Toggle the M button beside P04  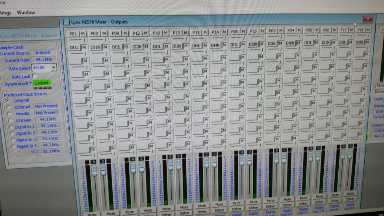299,30
